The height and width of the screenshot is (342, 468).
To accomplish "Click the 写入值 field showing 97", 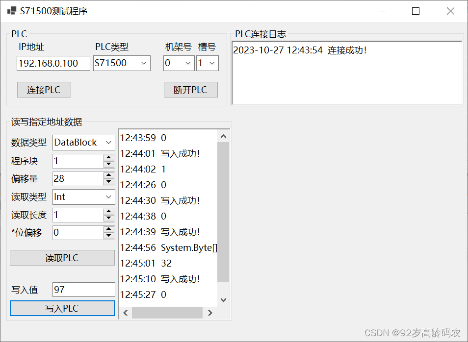I will (x=84, y=290).
